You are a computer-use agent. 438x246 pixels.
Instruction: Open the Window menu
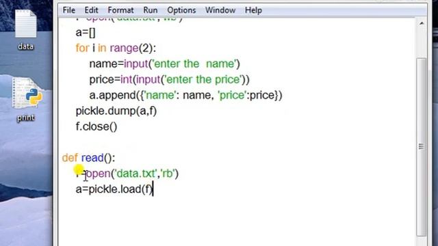tap(220, 10)
